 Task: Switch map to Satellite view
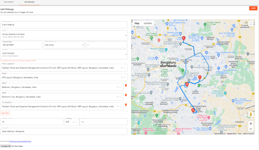(x=148, y=23)
